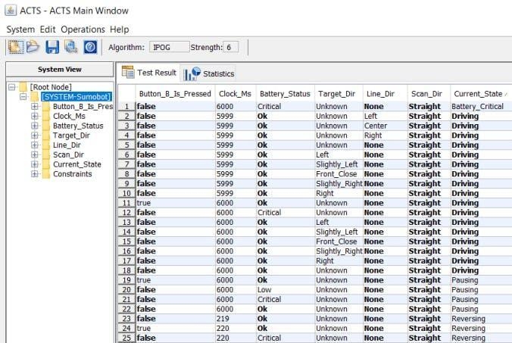This screenshot has width=512, height=343.
Task: Collapse the SYSTEM-Sumobot node
Action: pyautogui.click(x=23, y=97)
